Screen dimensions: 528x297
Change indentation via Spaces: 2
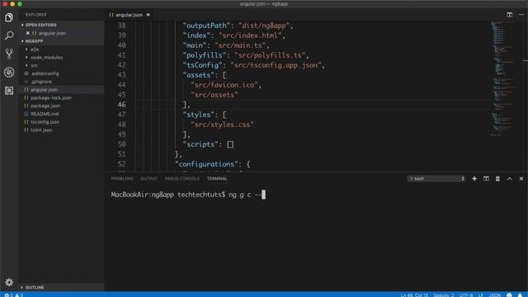coord(444,295)
